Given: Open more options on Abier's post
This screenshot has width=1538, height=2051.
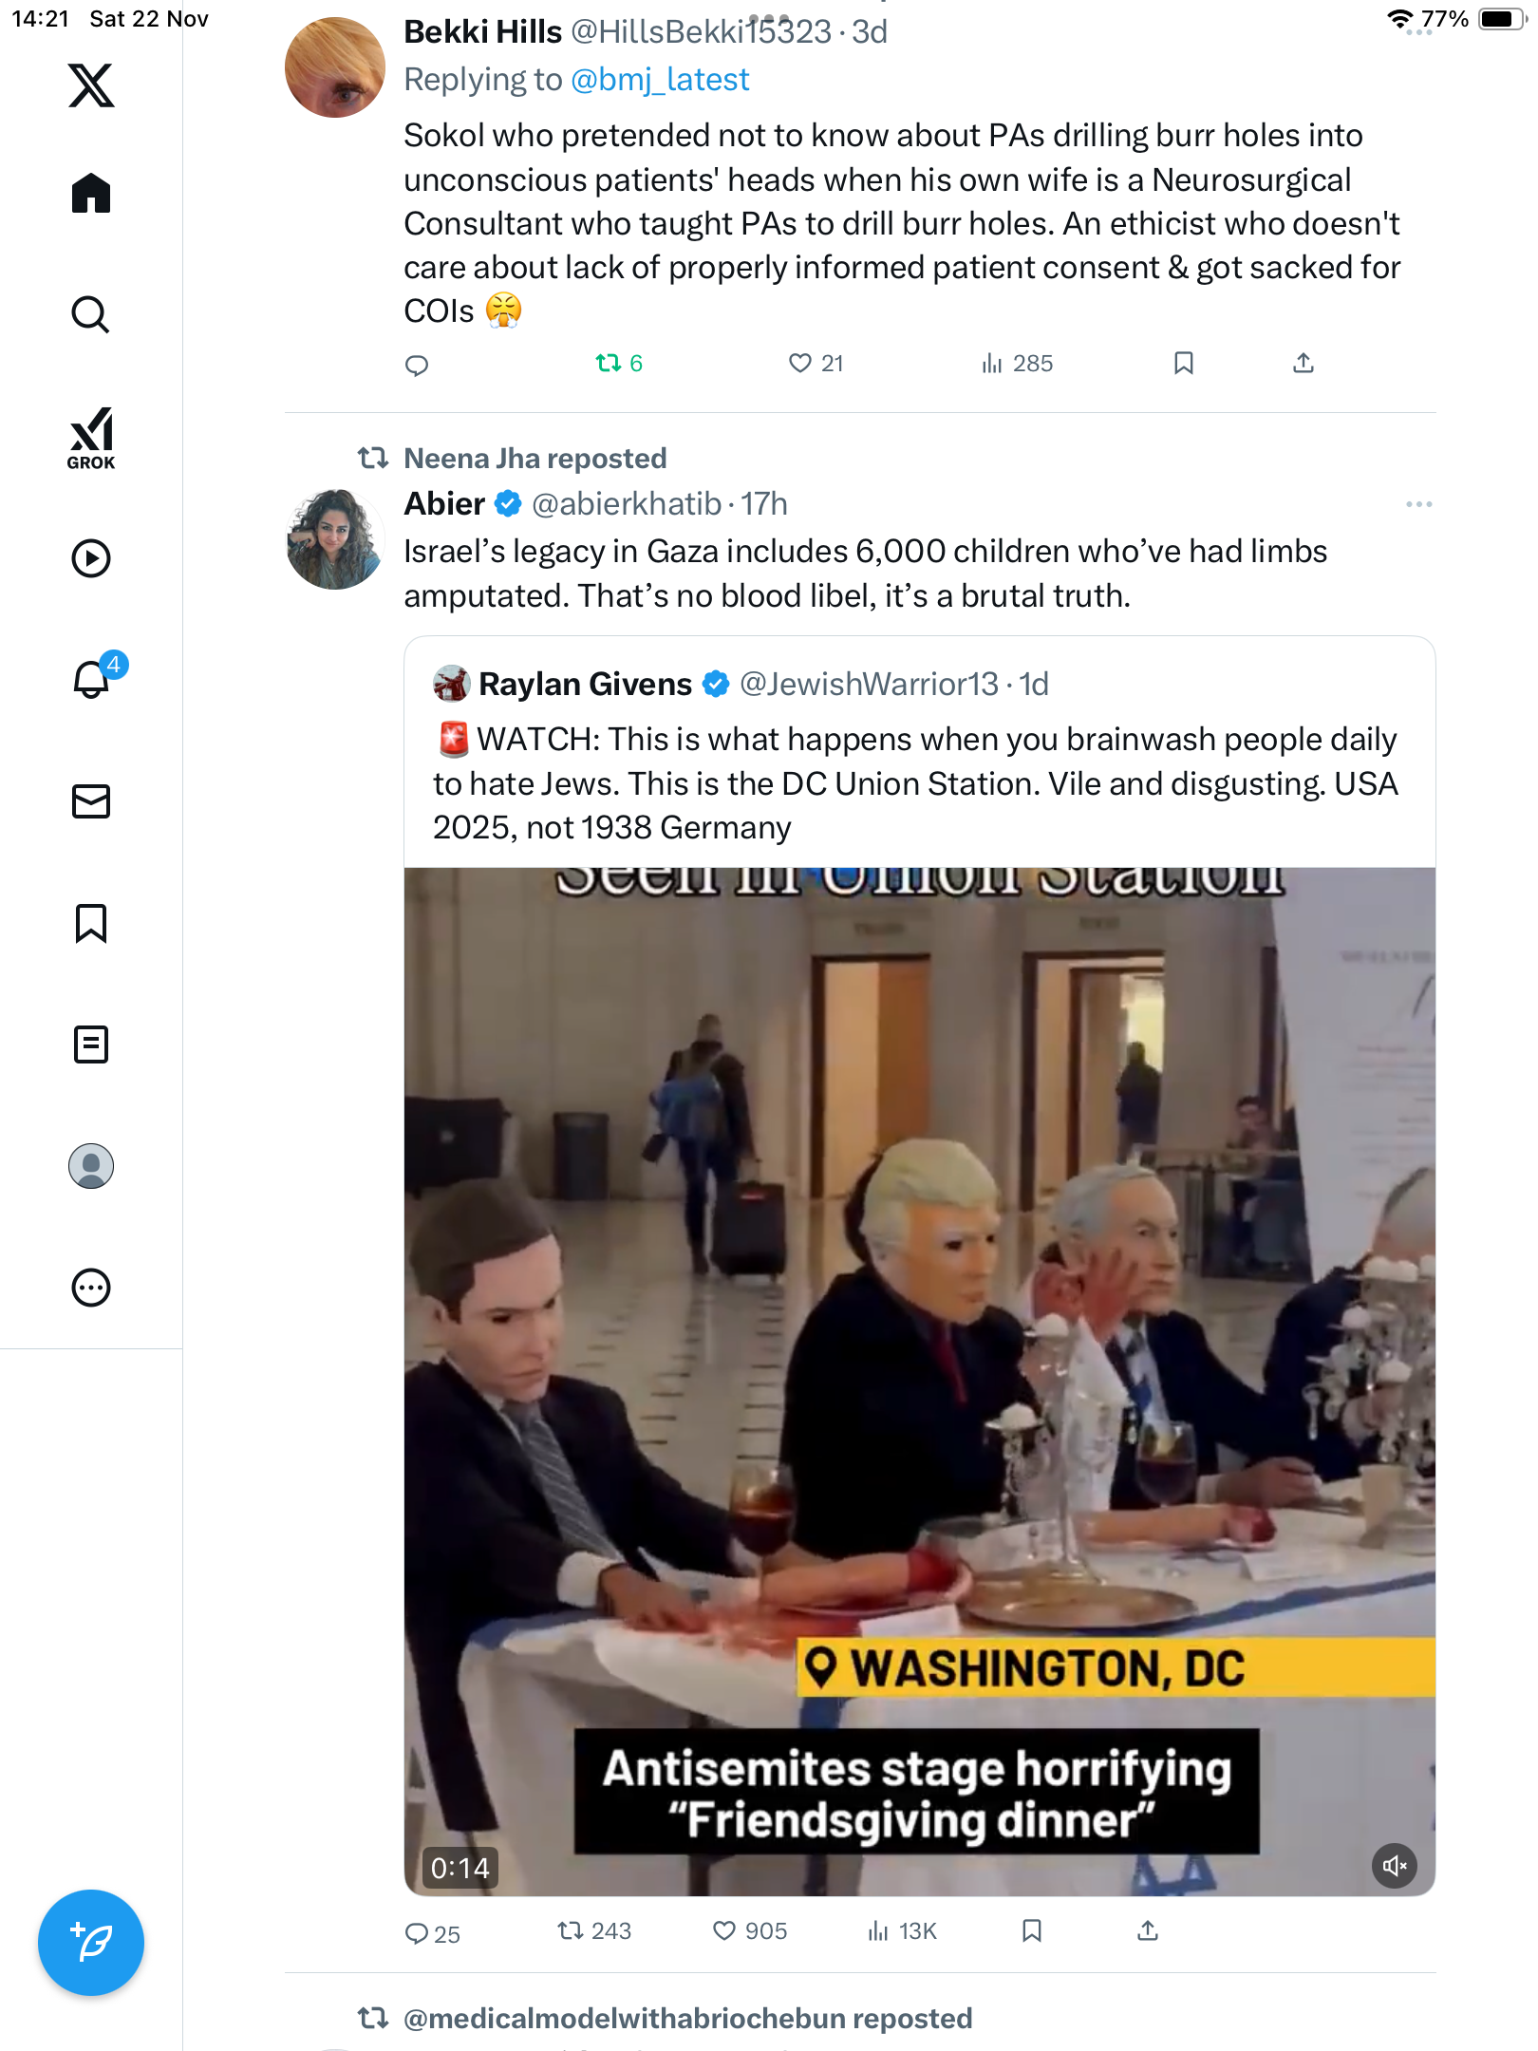Looking at the screenshot, I should coord(1418,504).
